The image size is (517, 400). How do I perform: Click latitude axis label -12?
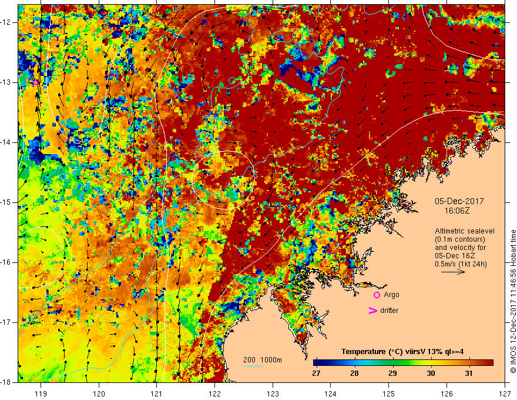[x=6, y=22]
